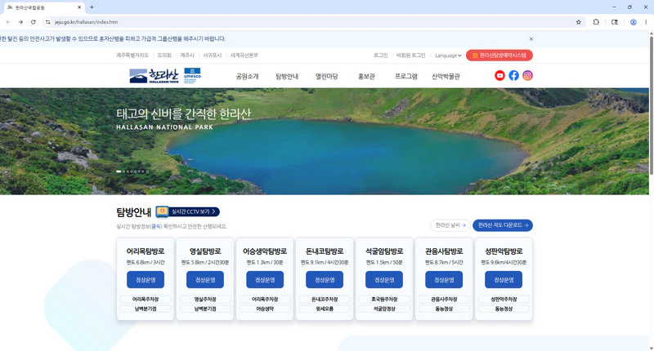Image resolution: width=654 pixels, height=351 pixels.
Task: Click 정상운영 under 관음사탐방로
Action: click(x=444, y=280)
